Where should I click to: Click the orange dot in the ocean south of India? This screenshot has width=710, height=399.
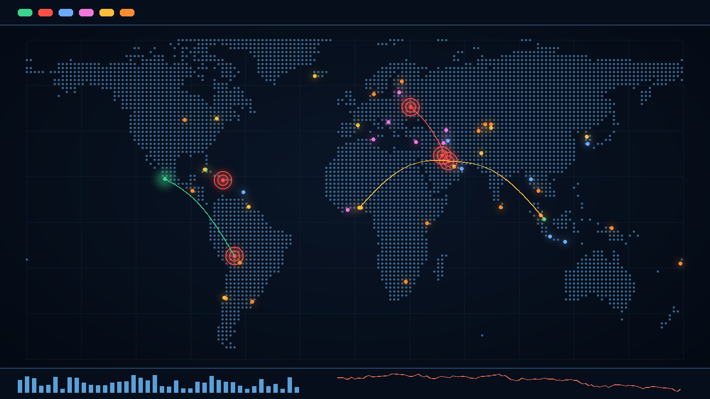[501, 207]
